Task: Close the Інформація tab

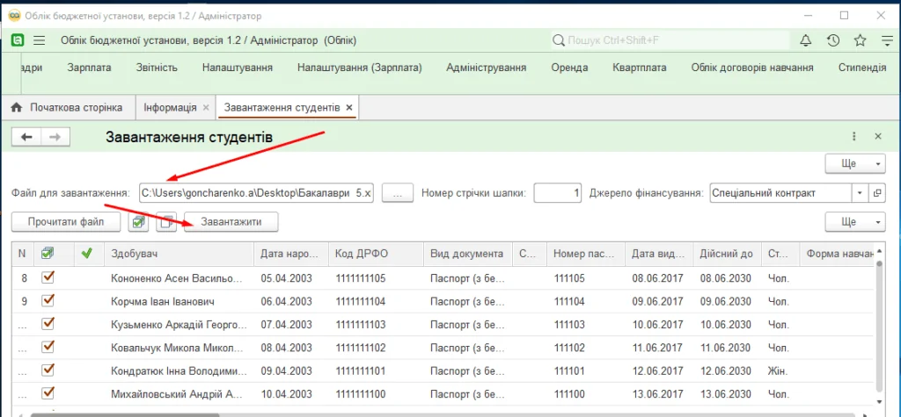Action: coord(206,108)
